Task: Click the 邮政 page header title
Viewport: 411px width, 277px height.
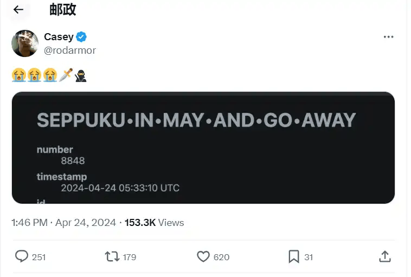Action: point(63,10)
